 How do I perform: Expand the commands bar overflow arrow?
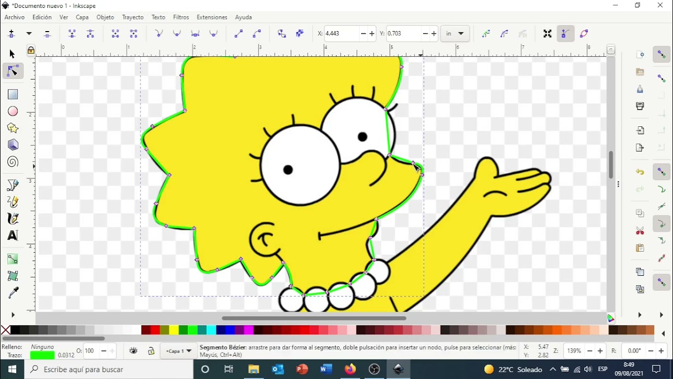(640, 315)
